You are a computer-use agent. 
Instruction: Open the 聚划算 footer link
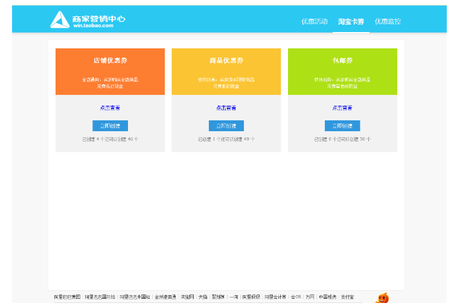tap(218, 297)
